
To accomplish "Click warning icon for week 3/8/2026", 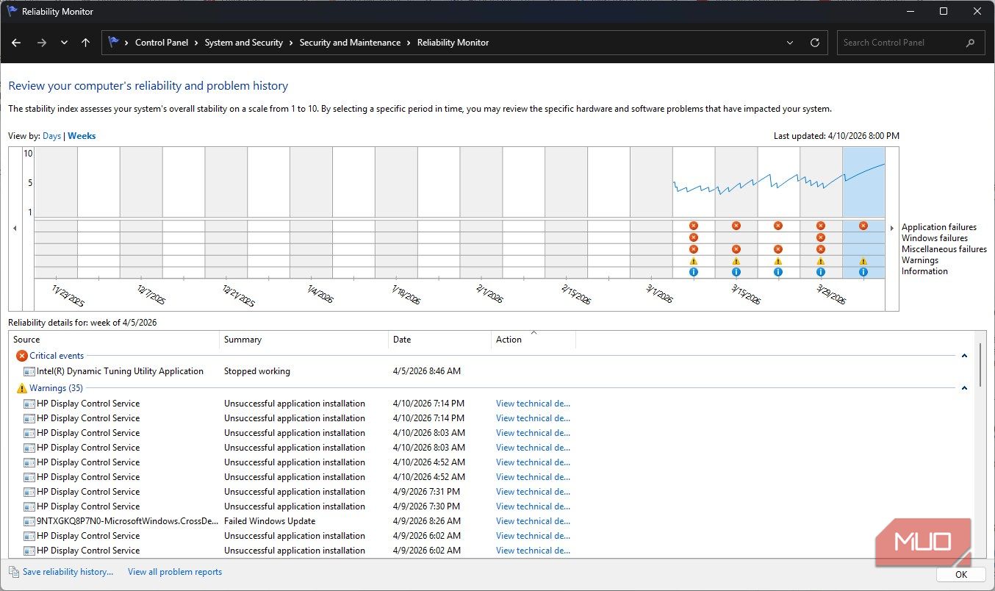I will point(694,260).
